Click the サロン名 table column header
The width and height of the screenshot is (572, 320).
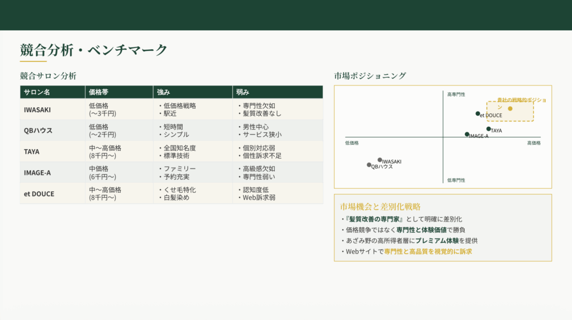click(x=37, y=92)
